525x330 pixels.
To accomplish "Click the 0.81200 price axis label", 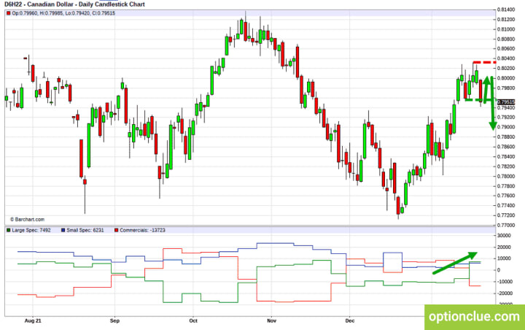I will [506, 20].
